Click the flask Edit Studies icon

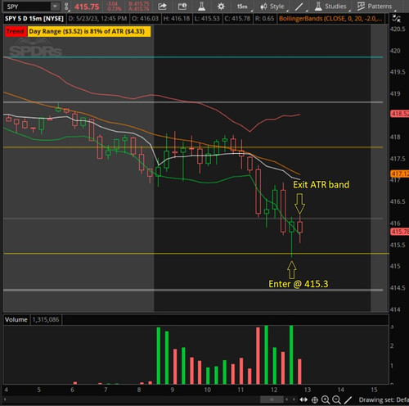click(x=201, y=7)
